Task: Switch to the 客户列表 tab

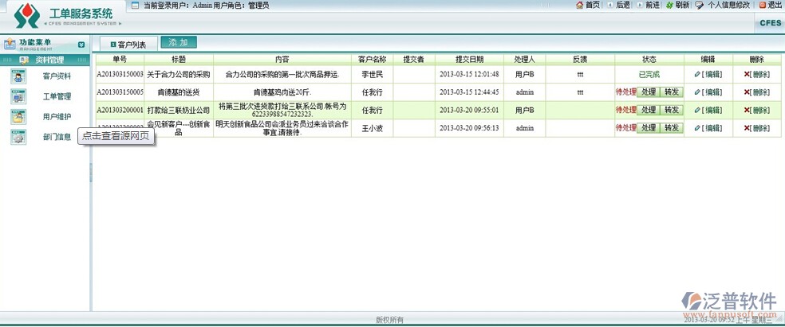Action: point(128,45)
